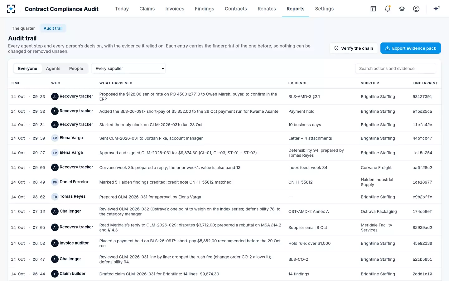Click evidence cell OST-AMD-2 Annex A

pyautogui.click(x=309, y=211)
